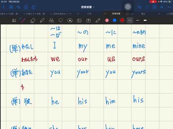This screenshot has width=173, height=129.
Task: Tap the handwritten word my
Action: (x=83, y=47)
